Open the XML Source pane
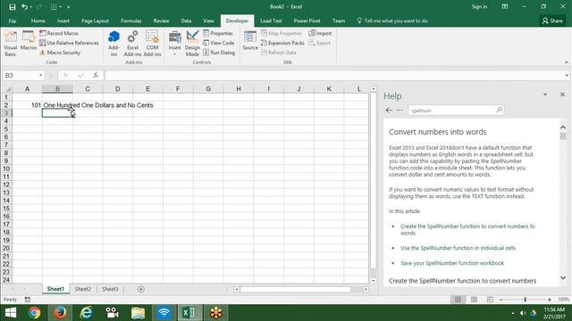 pos(250,41)
